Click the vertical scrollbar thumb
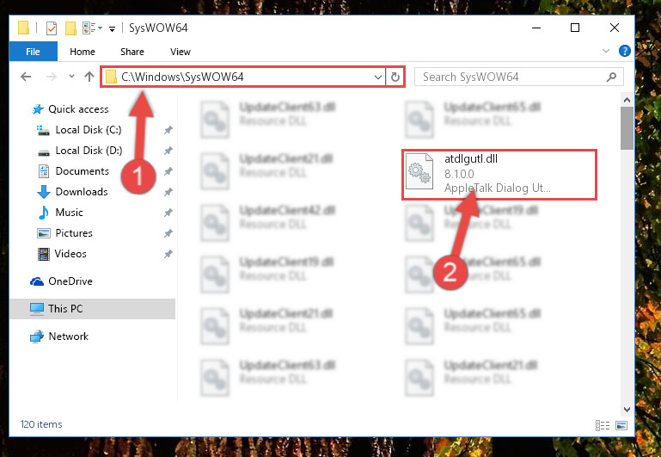Image resolution: width=661 pixels, height=457 pixels. coord(627,128)
